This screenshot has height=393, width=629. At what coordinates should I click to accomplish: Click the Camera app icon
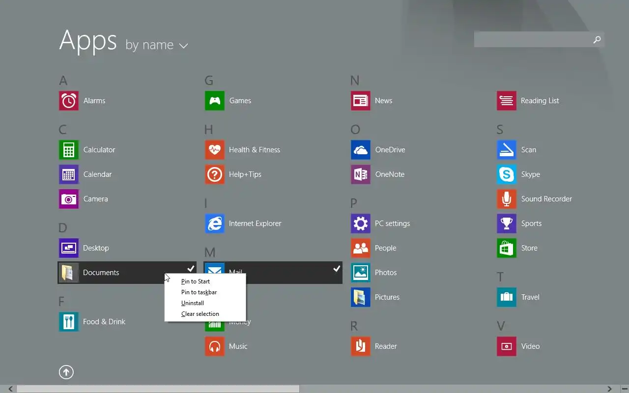[x=69, y=199]
